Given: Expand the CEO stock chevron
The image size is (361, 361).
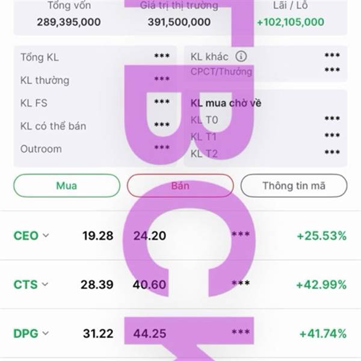Looking at the screenshot, I should click(x=46, y=235).
